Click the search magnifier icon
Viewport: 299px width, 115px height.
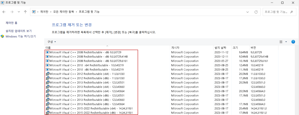point(291,12)
